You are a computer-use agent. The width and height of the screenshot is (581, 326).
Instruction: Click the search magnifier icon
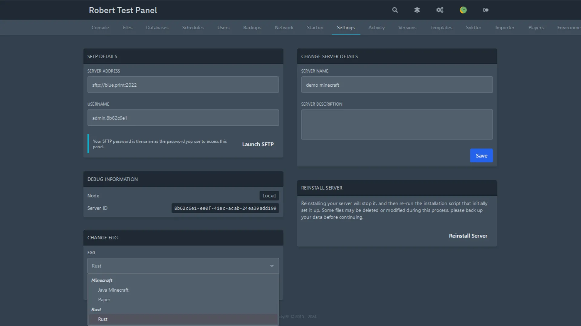point(395,10)
